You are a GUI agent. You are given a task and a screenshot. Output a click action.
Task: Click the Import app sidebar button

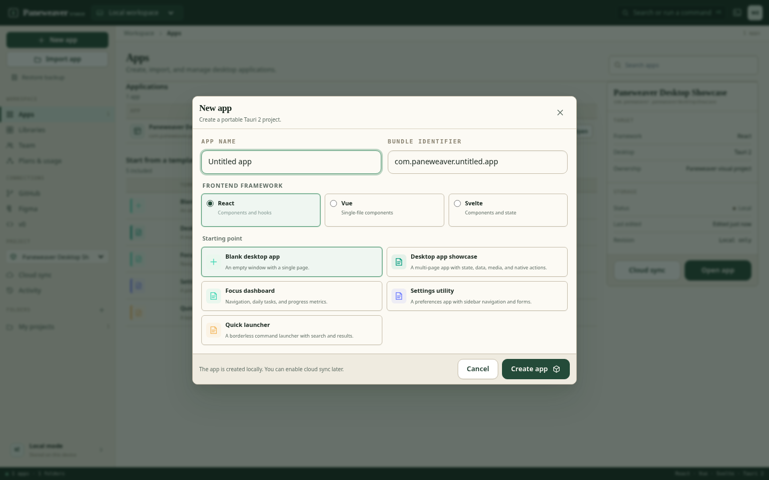[x=57, y=59]
